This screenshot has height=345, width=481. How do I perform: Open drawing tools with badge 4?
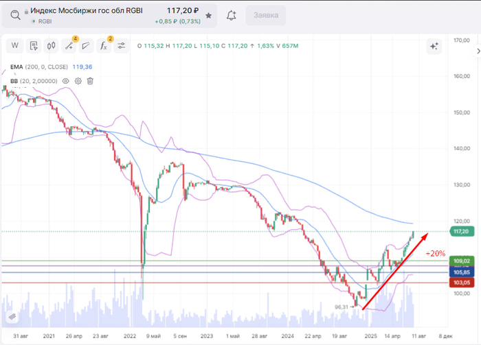coord(69,46)
